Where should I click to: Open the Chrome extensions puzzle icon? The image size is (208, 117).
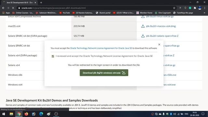[195, 8]
